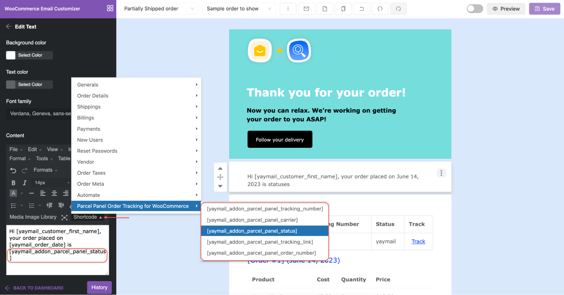Expand the Payments shortcode submenu

coord(136,129)
